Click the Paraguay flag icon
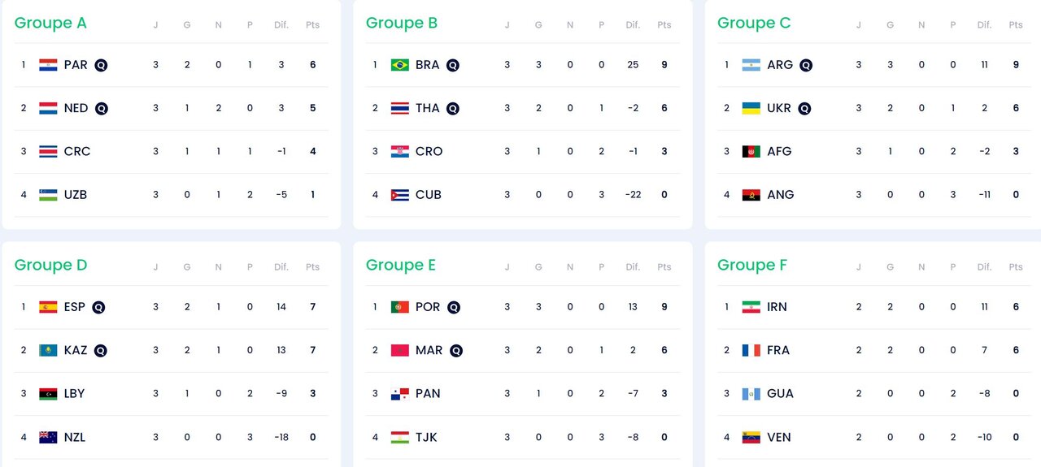Viewport: 1041px width, 467px height. pos(48,65)
